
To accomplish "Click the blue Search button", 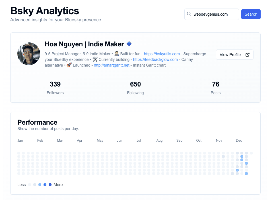I will coord(251,14).
